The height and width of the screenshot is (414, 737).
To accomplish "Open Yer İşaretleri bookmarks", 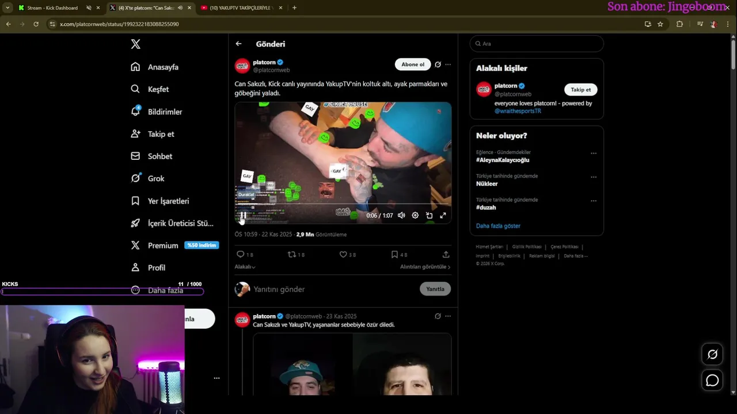I will [160, 201].
